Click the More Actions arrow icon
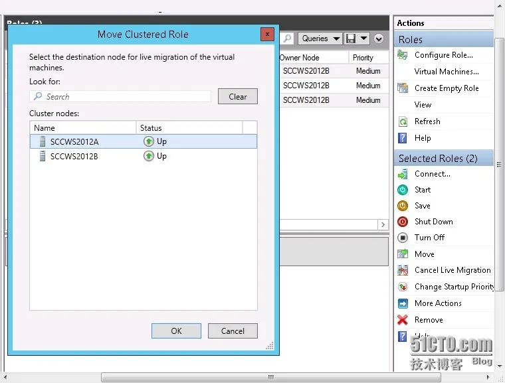Screen dimensions: 505x383 [x=402, y=303]
